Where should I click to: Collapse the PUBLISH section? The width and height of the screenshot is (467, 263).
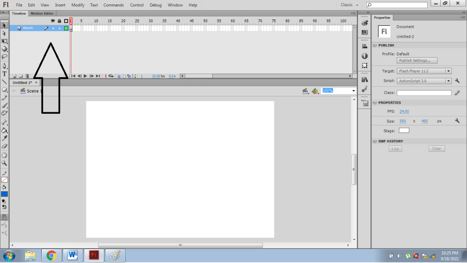click(375, 46)
